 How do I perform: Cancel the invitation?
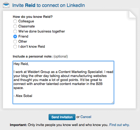coord(86,117)
